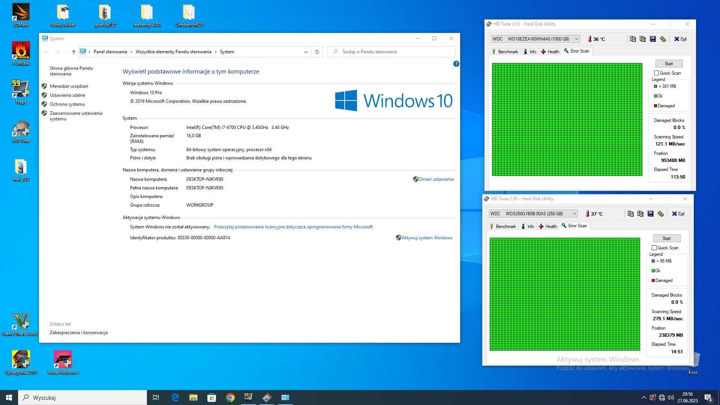Screen dimensions: 720x405
Task: Switch to Info tab in 1000 GB HD Tune
Action: click(530, 52)
